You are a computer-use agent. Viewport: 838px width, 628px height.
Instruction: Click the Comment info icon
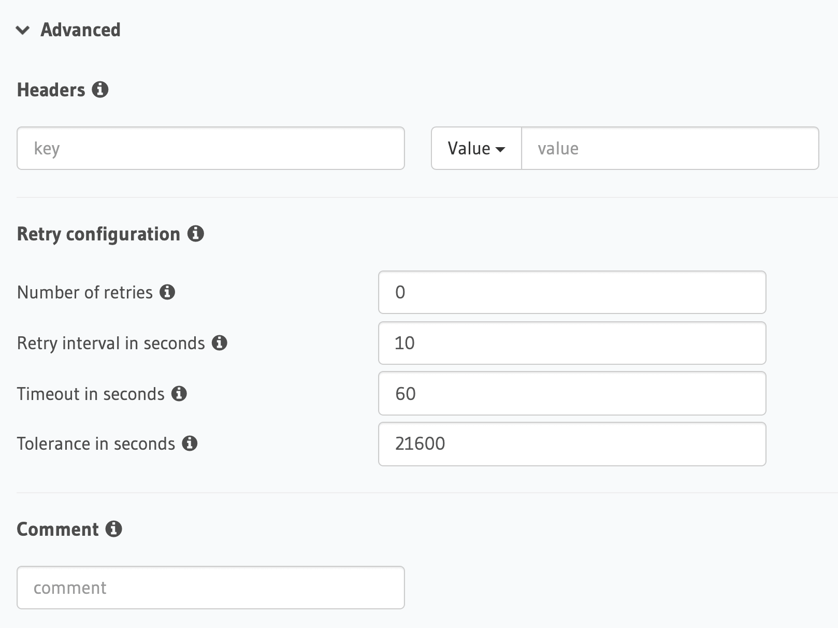113,529
